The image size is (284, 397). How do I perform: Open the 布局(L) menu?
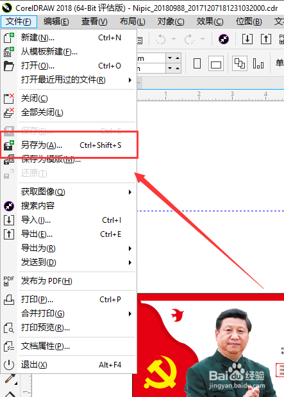(132, 22)
